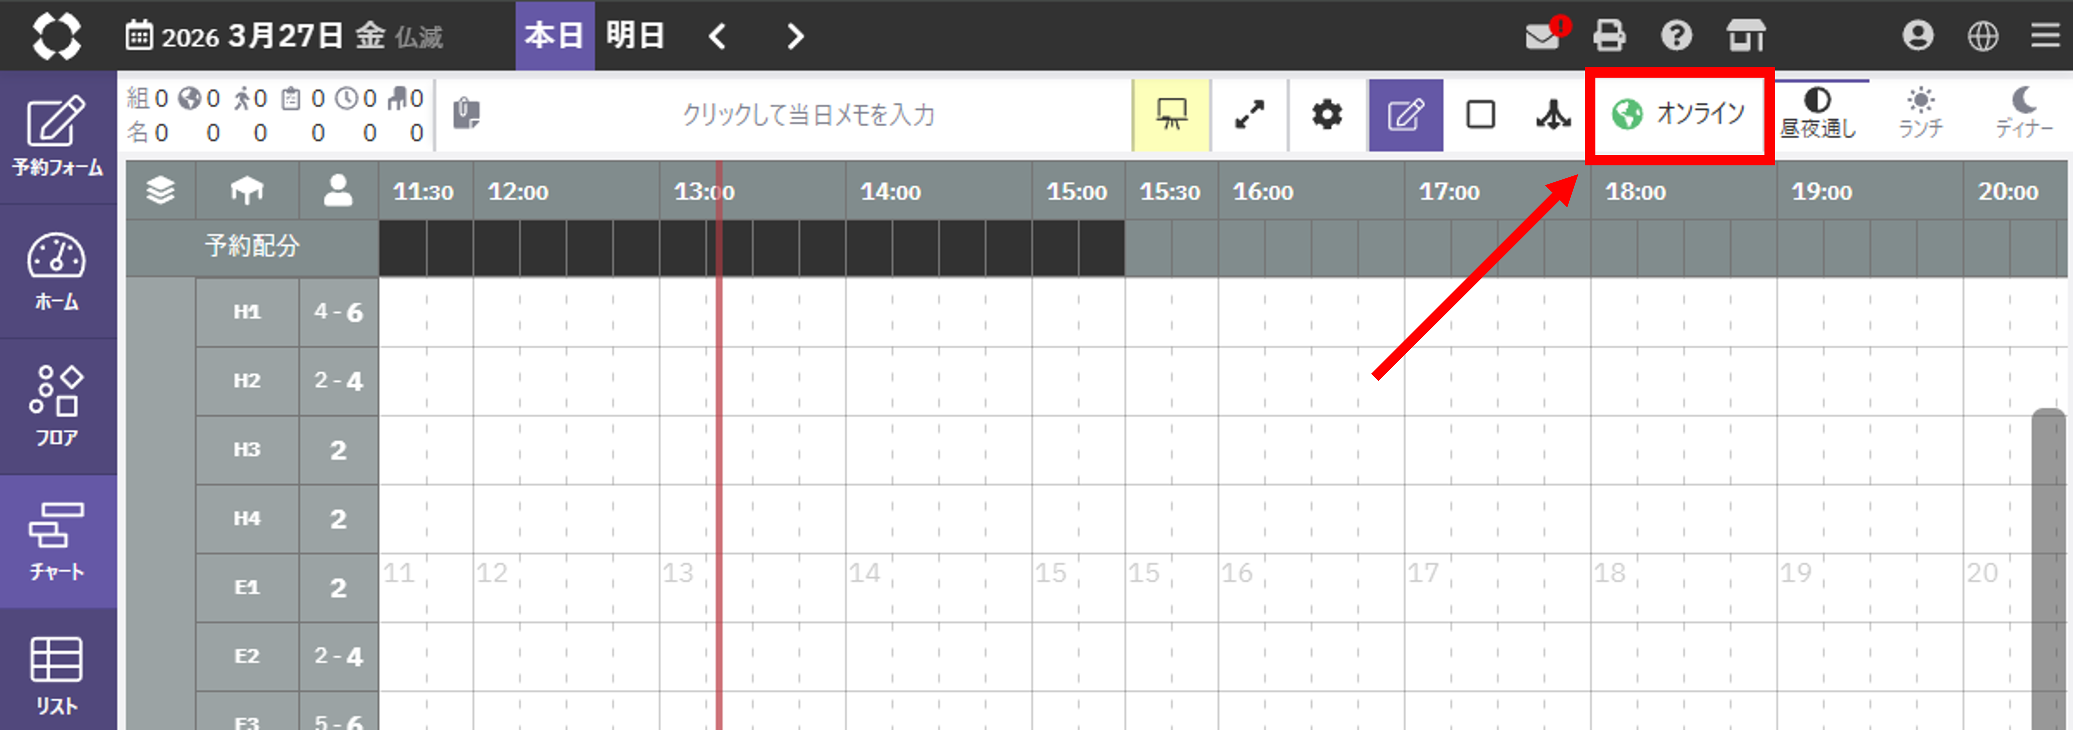Select table row H4
This screenshot has width=2073, height=730.
247,519
